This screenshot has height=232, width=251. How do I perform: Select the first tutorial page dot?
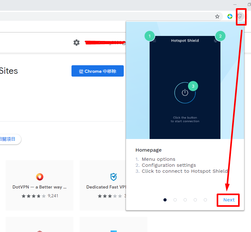165,200
